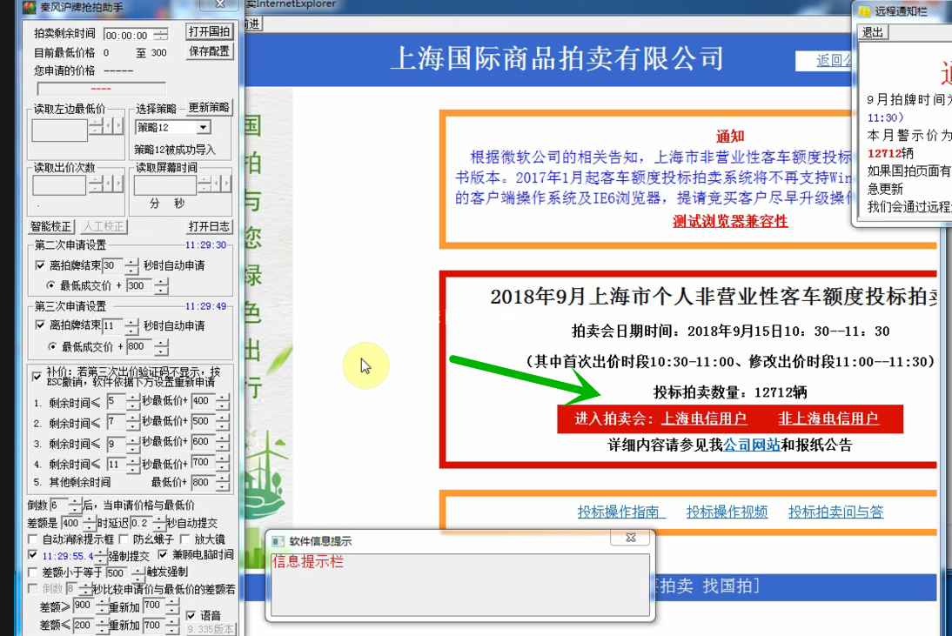
Task: Click the 信息提示栏 text area
Action: (460, 585)
